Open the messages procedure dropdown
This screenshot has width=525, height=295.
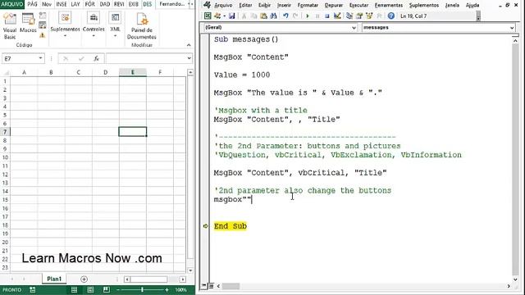(512, 28)
